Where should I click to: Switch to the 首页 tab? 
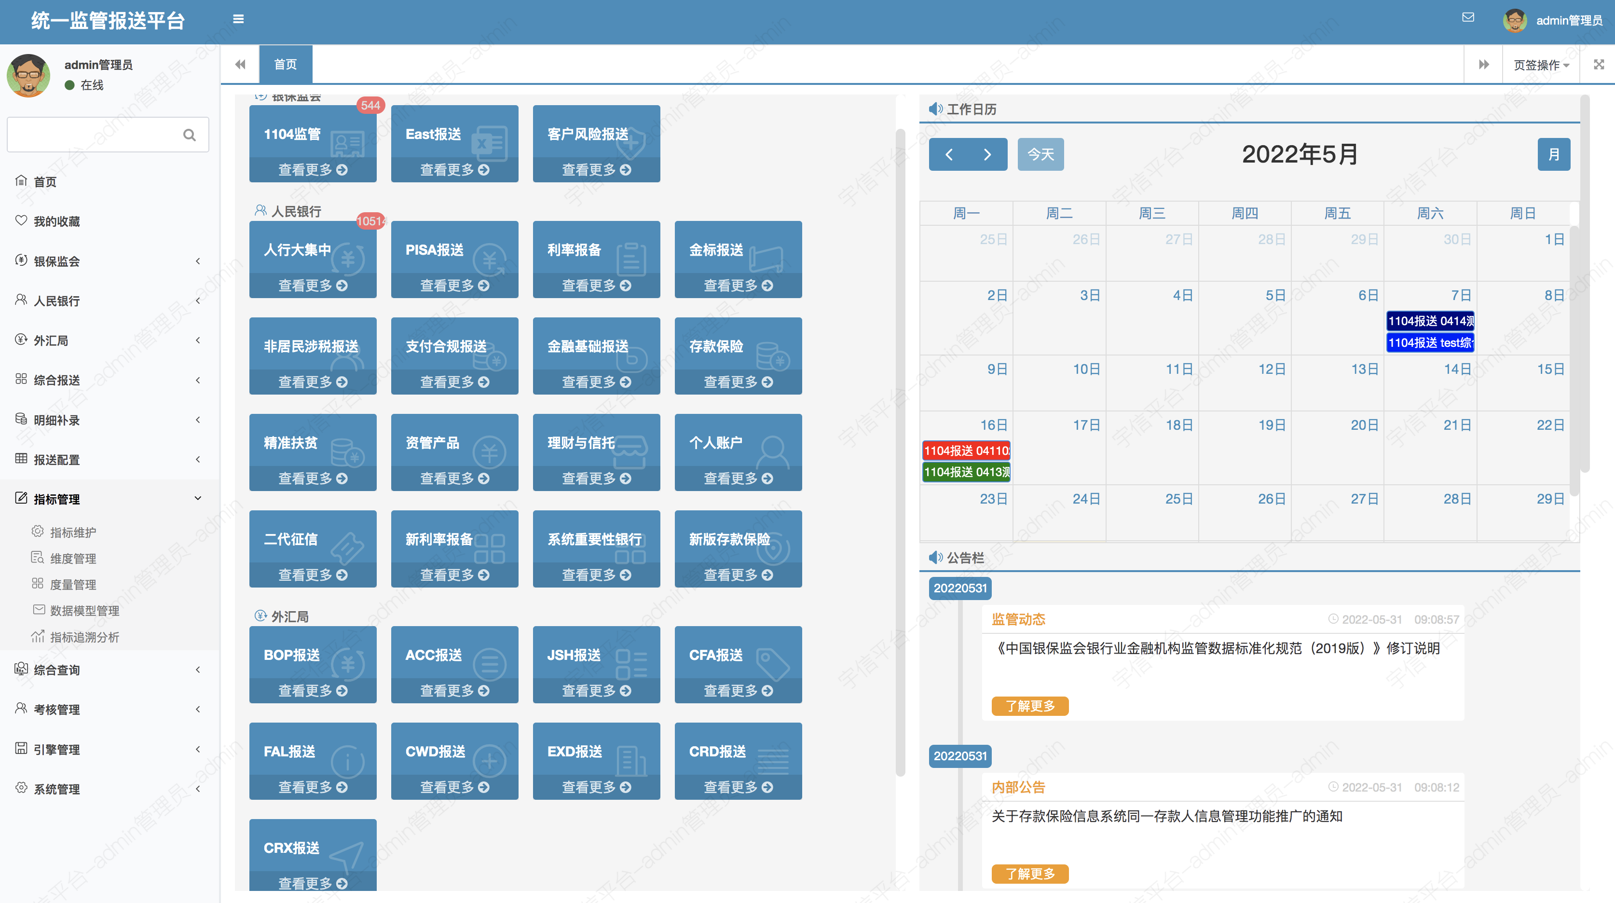pyautogui.click(x=285, y=65)
